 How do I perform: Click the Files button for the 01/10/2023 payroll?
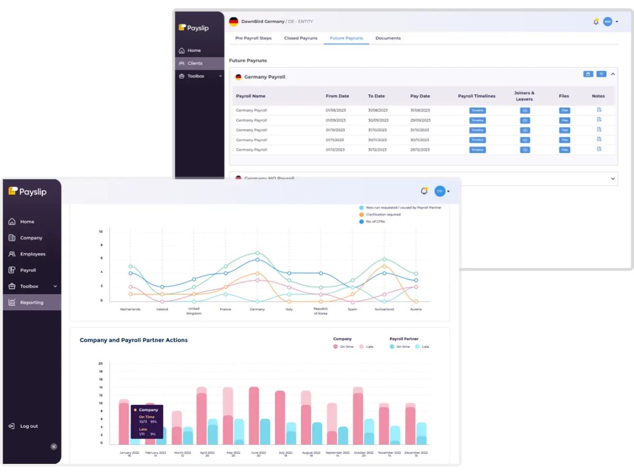click(x=565, y=130)
